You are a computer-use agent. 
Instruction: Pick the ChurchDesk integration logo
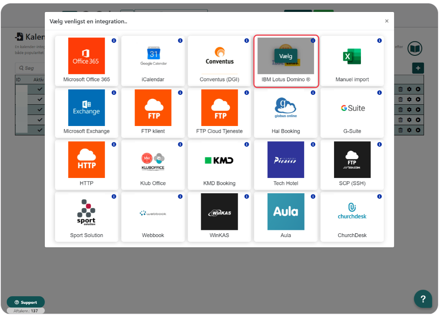(352, 212)
